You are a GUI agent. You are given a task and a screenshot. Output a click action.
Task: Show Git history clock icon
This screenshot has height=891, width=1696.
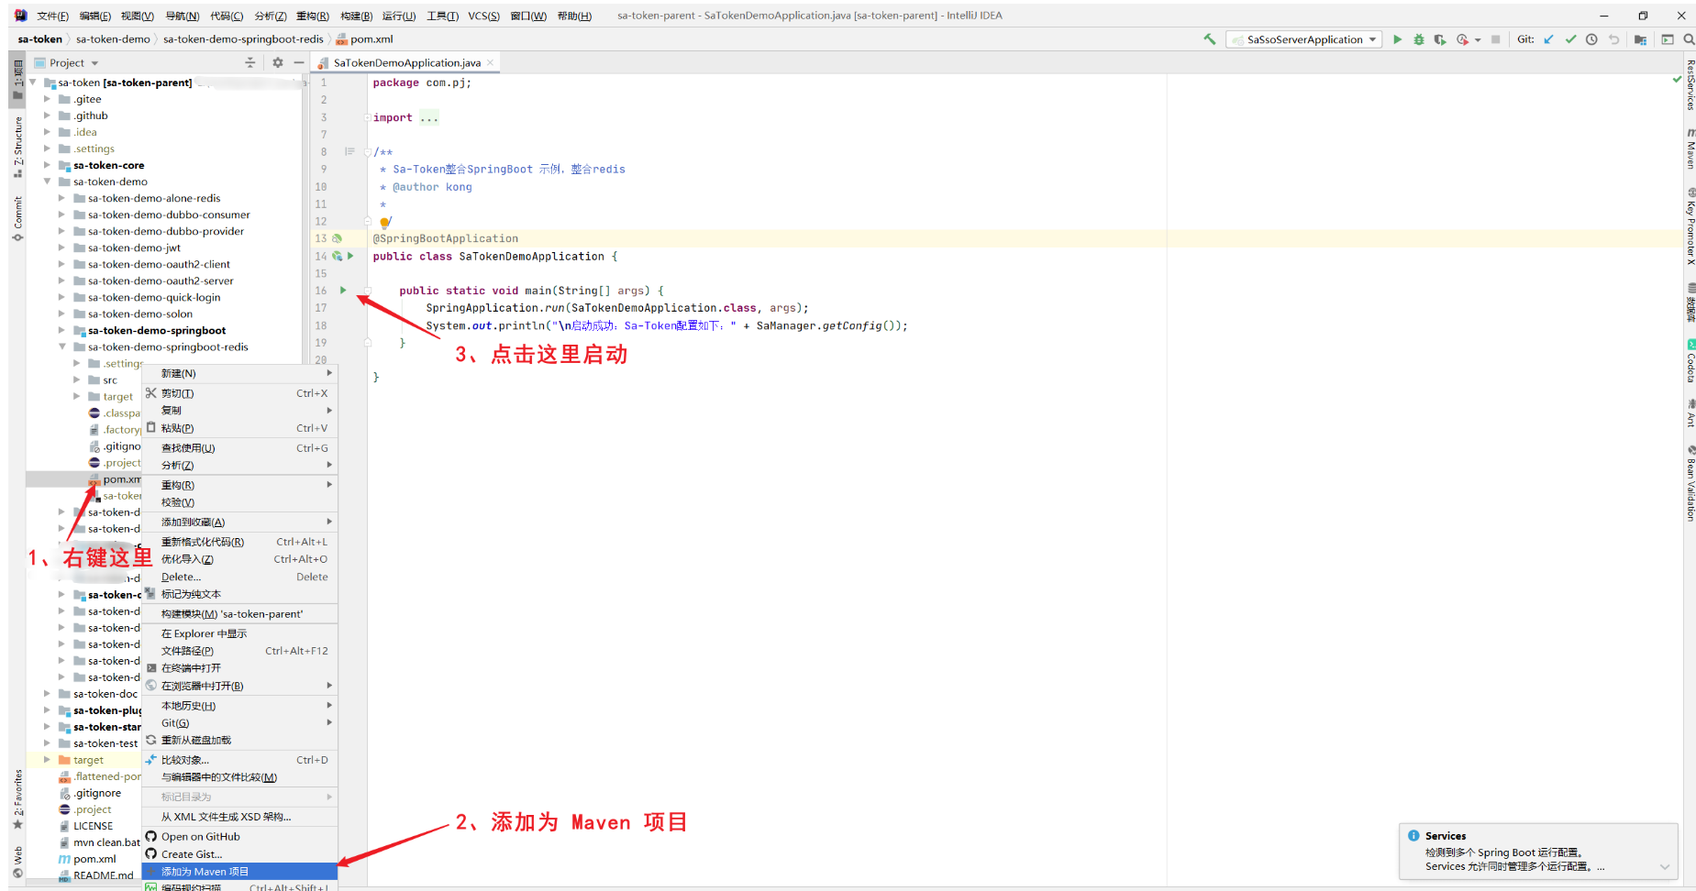point(1591,39)
